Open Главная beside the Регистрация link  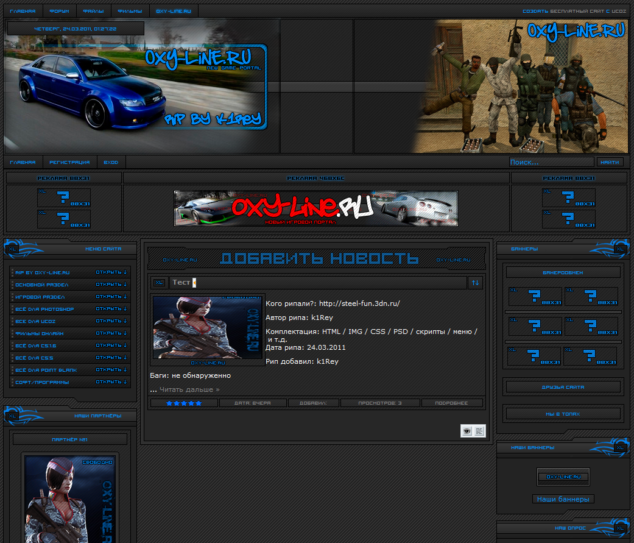pyautogui.click(x=23, y=162)
